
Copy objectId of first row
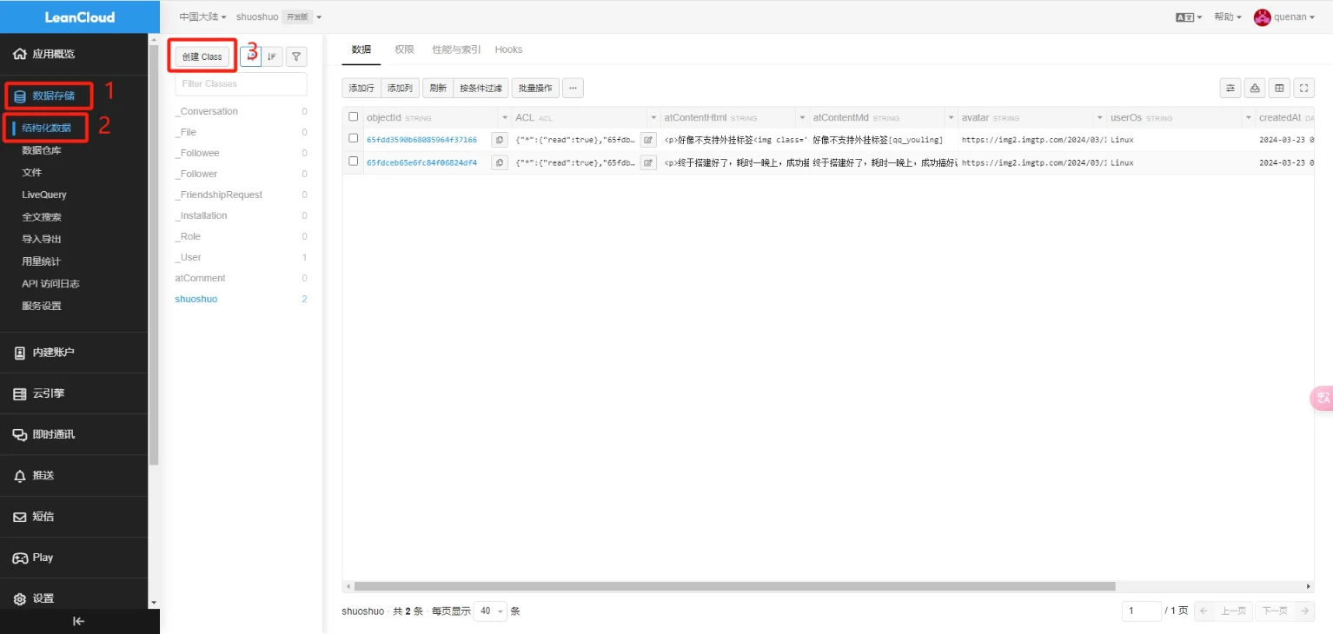click(500, 139)
